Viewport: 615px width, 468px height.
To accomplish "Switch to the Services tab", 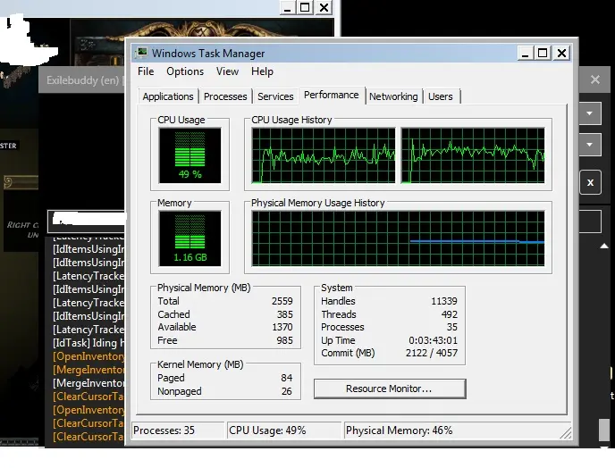I will coord(275,96).
